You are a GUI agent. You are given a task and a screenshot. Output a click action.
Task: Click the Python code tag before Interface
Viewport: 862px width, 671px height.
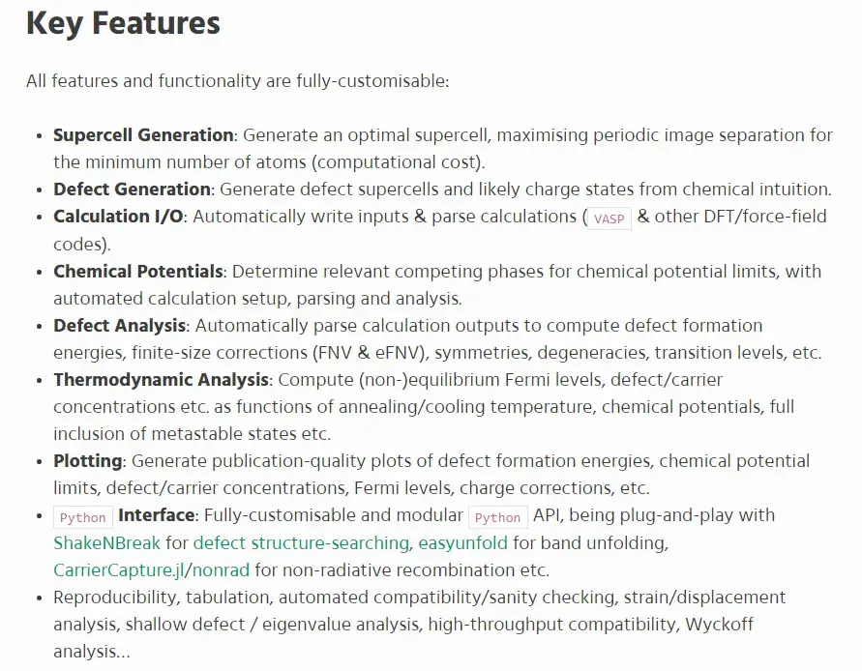click(x=83, y=517)
